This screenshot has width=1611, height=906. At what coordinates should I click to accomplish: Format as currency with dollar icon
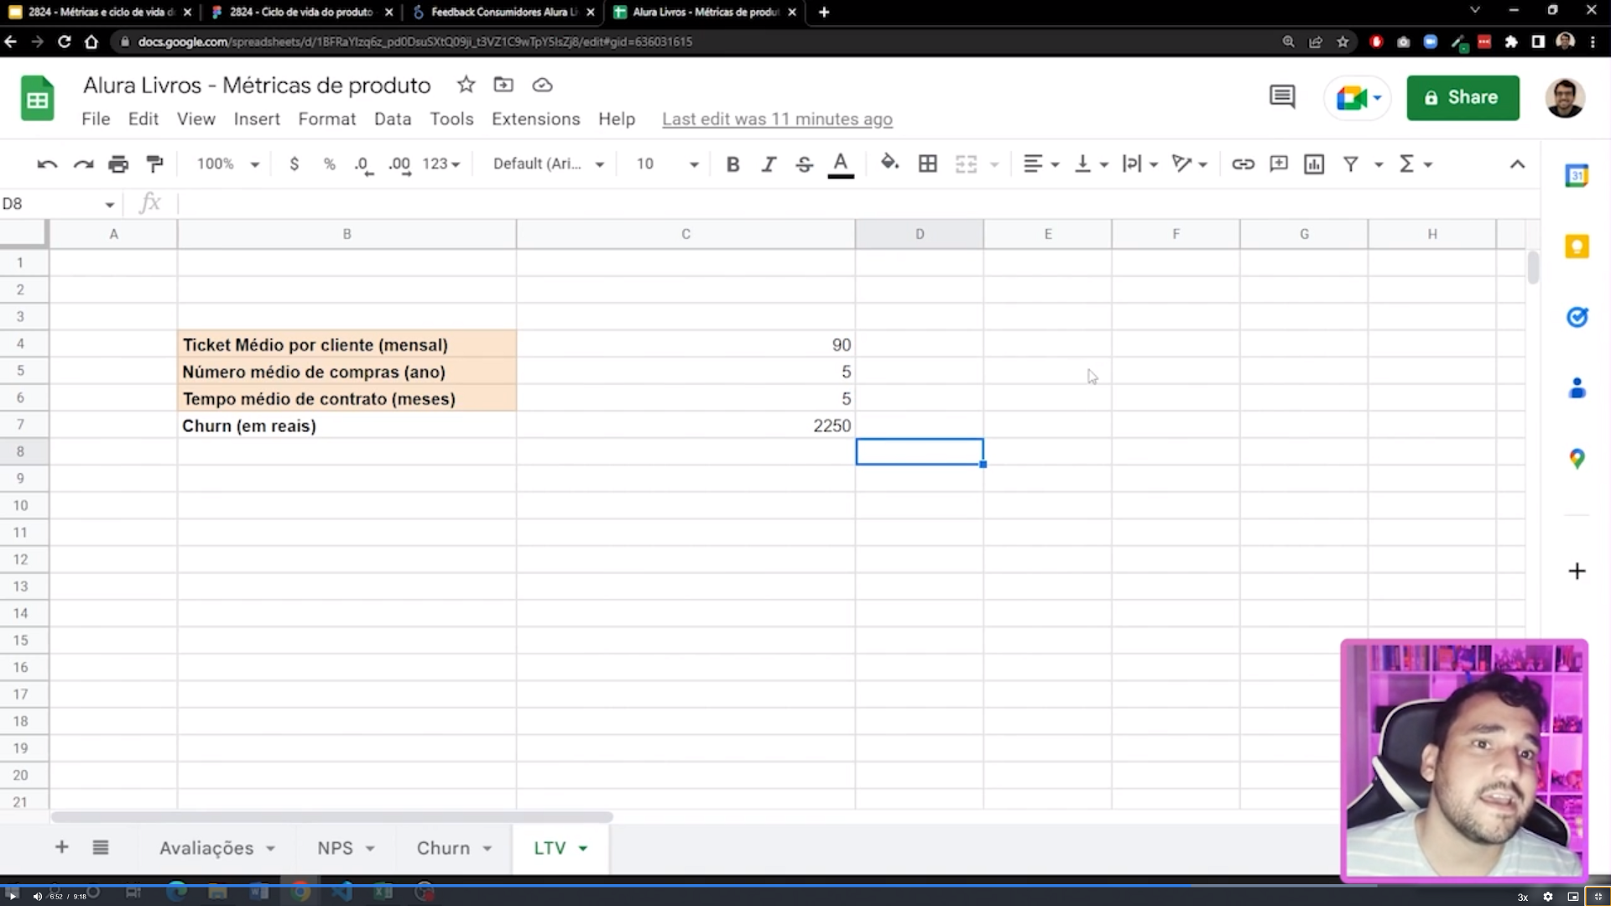click(x=294, y=164)
